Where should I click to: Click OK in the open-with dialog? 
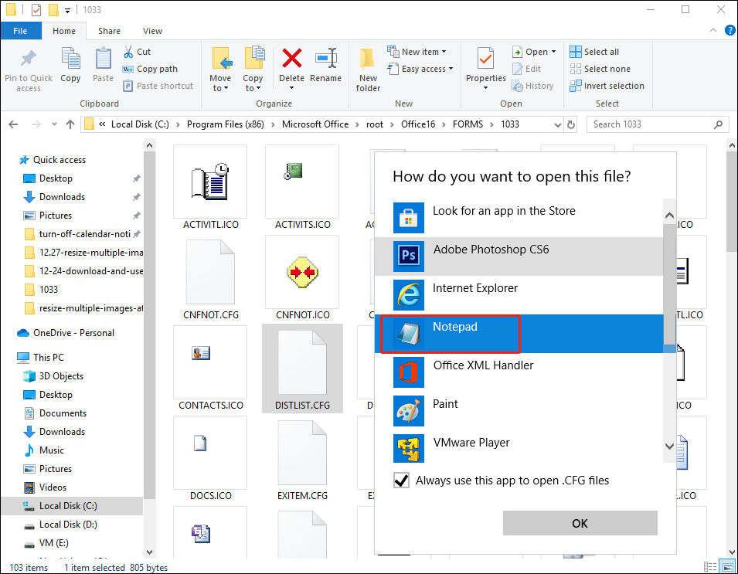(580, 523)
